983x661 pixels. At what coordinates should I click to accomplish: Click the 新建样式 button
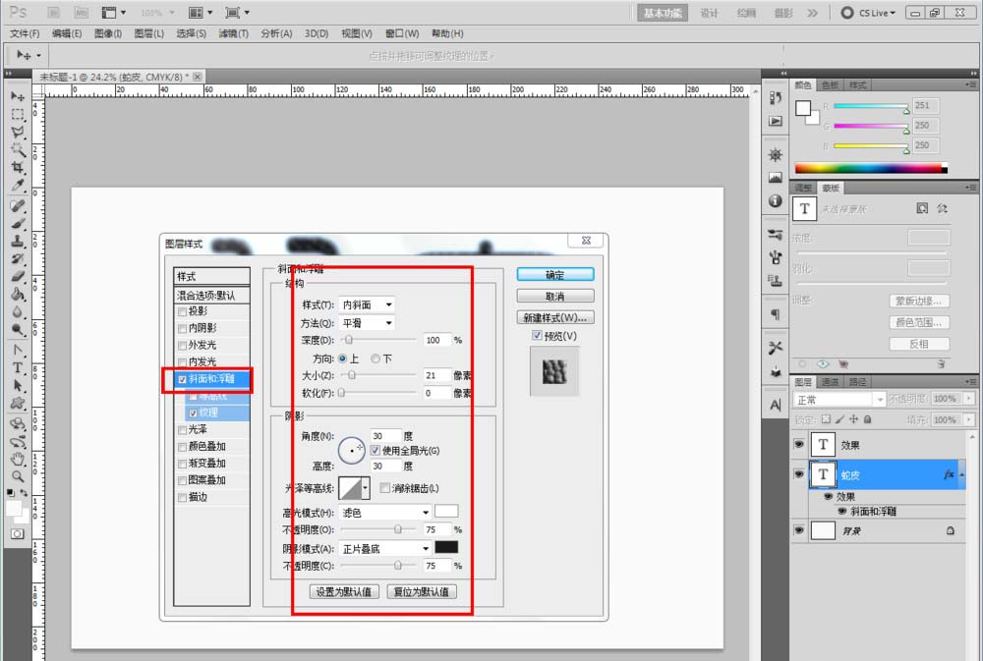(x=553, y=317)
